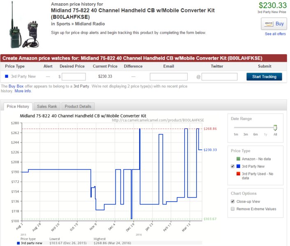Click the Nov 9 axis label on chart
290x246 pixels.
(x=93, y=227)
